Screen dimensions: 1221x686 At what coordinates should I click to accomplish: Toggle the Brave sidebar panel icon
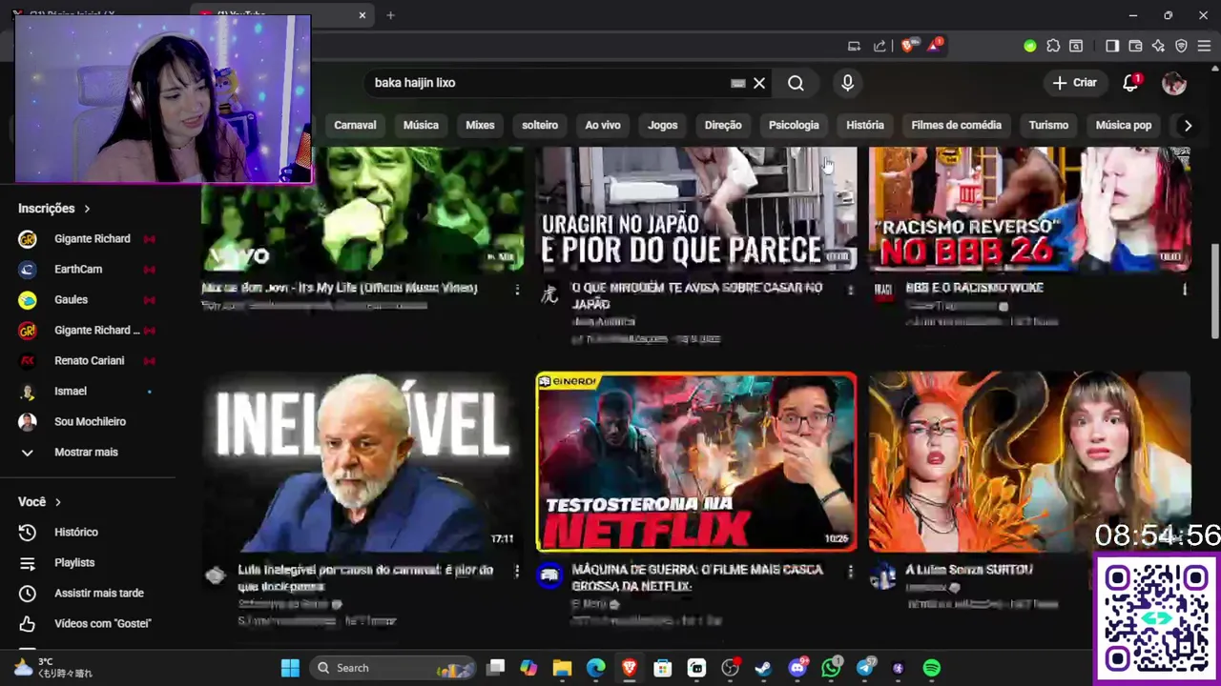pyautogui.click(x=1112, y=46)
